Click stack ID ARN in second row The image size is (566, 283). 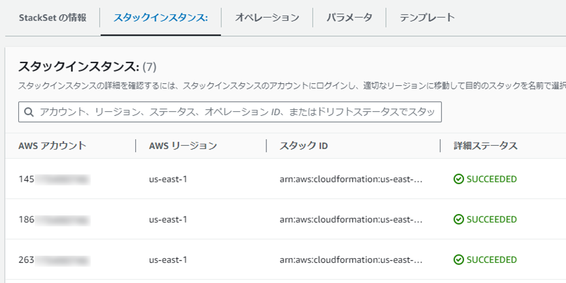351,219
